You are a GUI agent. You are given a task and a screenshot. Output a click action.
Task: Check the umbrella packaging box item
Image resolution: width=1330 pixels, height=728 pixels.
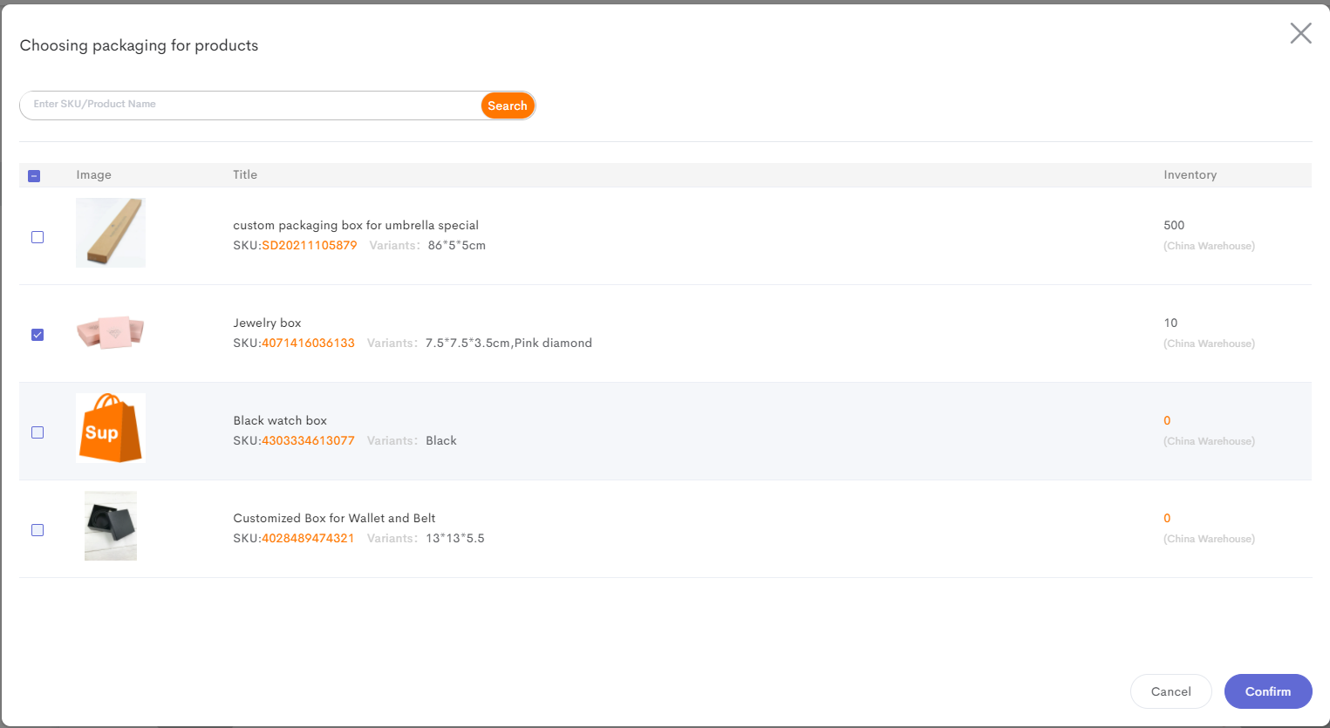point(37,236)
